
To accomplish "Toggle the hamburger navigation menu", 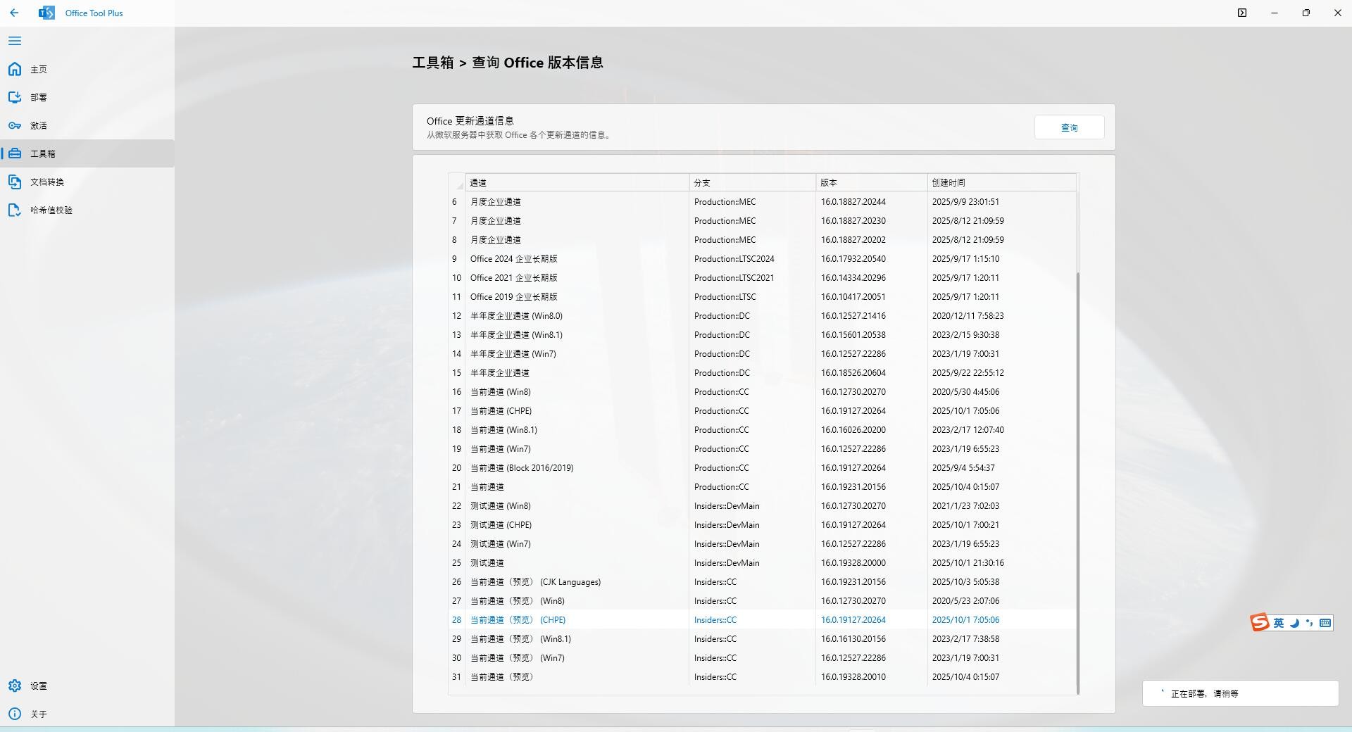I will [x=15, y=41].
